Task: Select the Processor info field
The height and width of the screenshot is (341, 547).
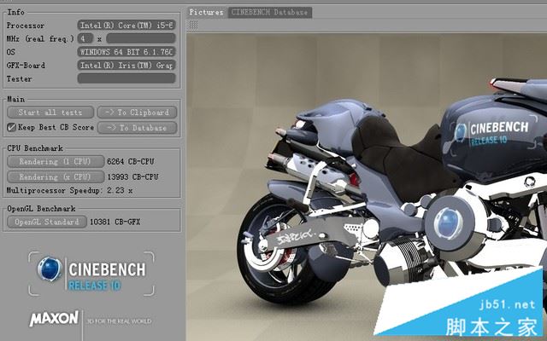Action: coord(126,25)
